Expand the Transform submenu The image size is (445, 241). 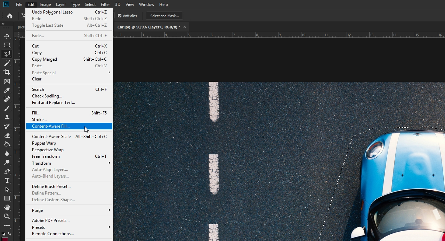[x=69, y=163]
